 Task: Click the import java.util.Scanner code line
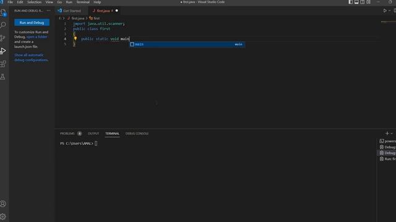(99, 23)
